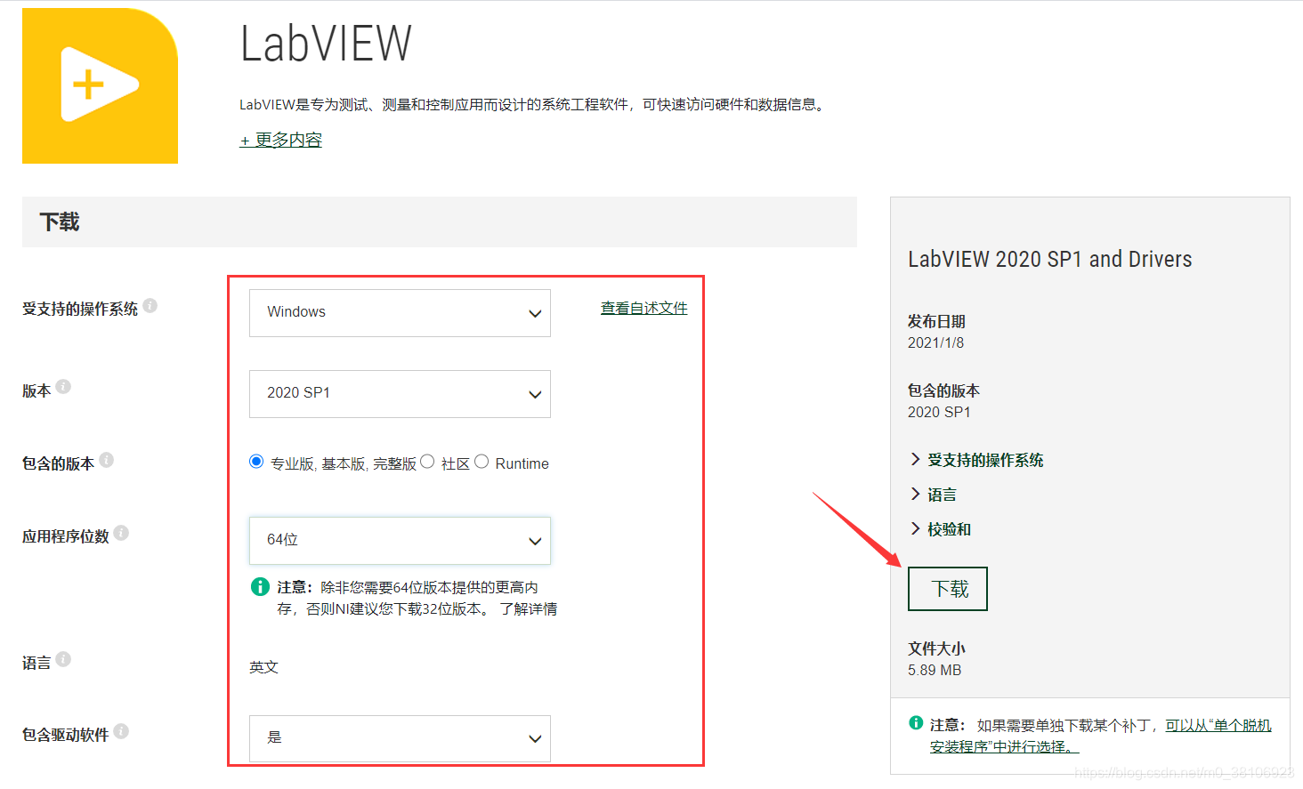Click info icon beside 受支持的操作系统 label
1303x789 pixels.
pyautogui.click(x=150, y=306)
